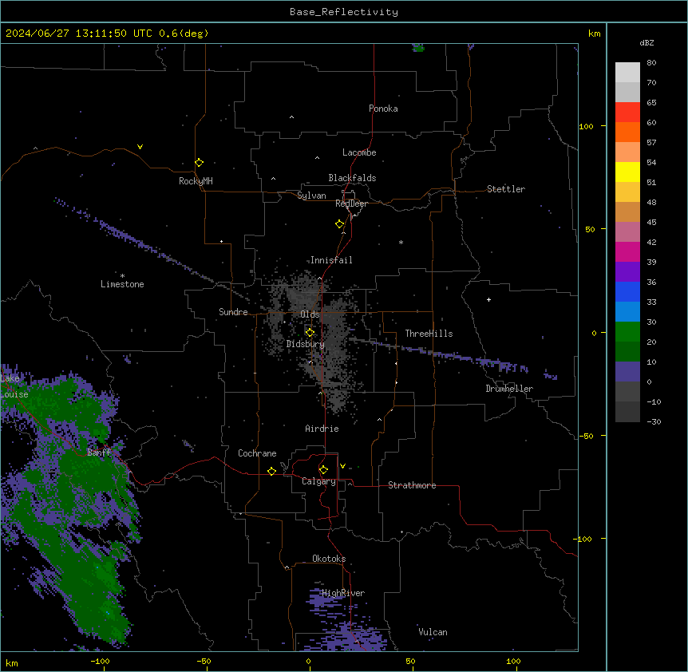This screenshot has width=688, height=672.
Task: Click the bright yellow 54 dBZ legend band
Action: point(627,172)
